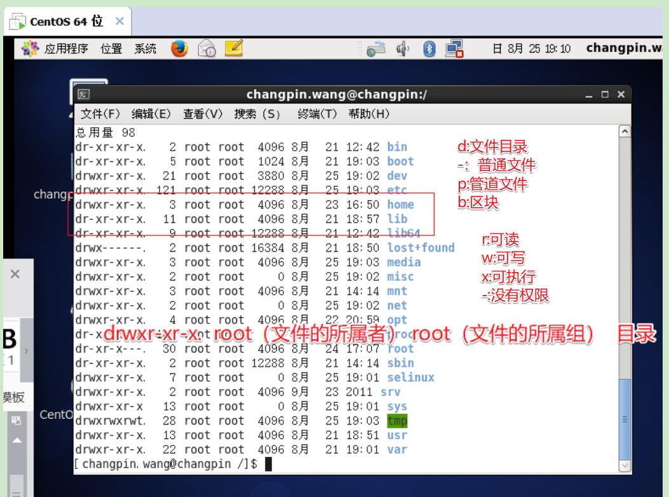Click the 'dev' directory name
The width and height of the screenshot is (669, 497).
397,176
